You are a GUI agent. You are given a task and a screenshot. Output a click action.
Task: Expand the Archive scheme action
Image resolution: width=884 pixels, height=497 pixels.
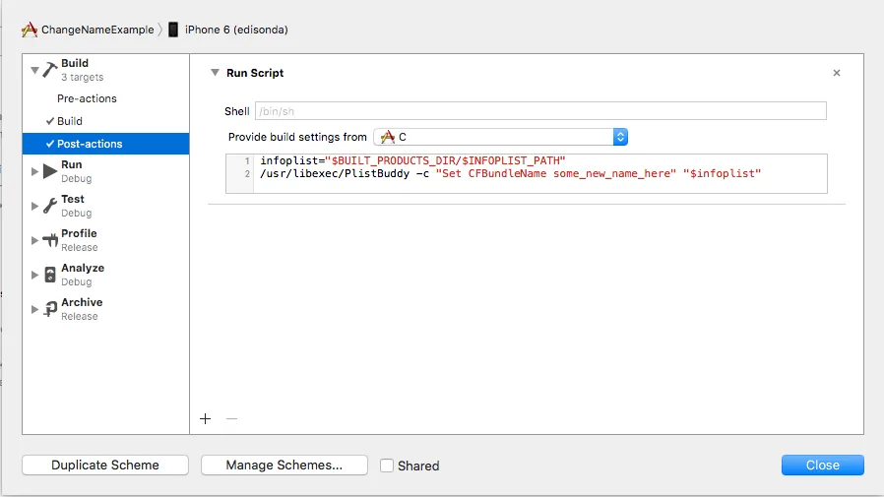pyautogui.click(x=35, y=309)
